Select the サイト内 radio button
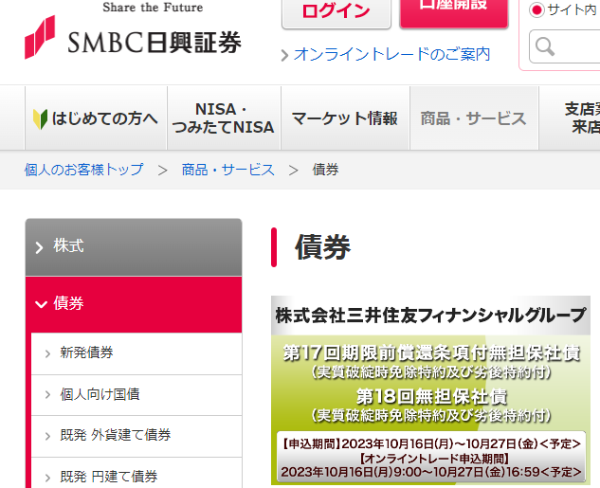 tap(536, 9)
